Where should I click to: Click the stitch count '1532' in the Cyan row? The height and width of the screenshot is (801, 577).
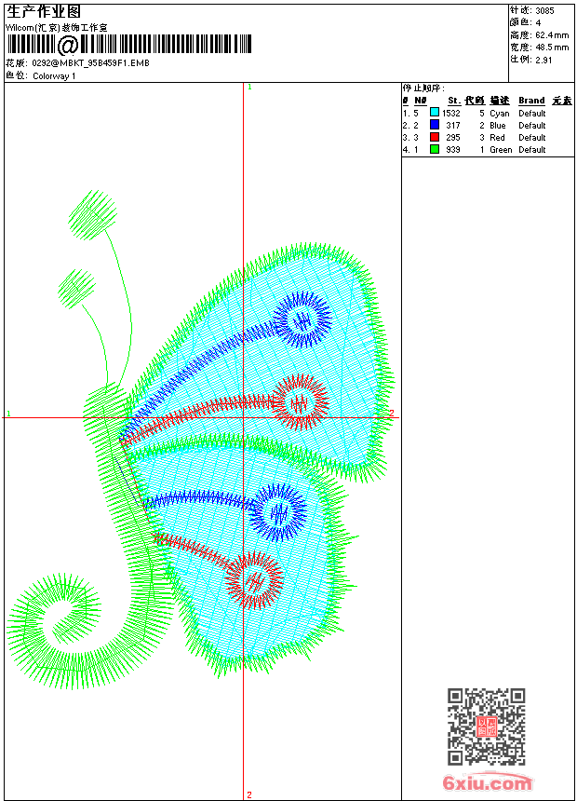451,114
